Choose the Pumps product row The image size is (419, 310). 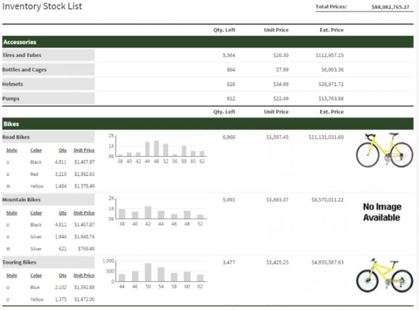11,99
